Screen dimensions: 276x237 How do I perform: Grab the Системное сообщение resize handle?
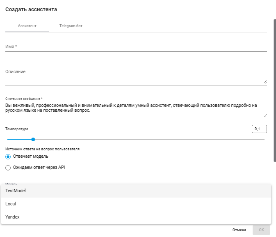265,116
